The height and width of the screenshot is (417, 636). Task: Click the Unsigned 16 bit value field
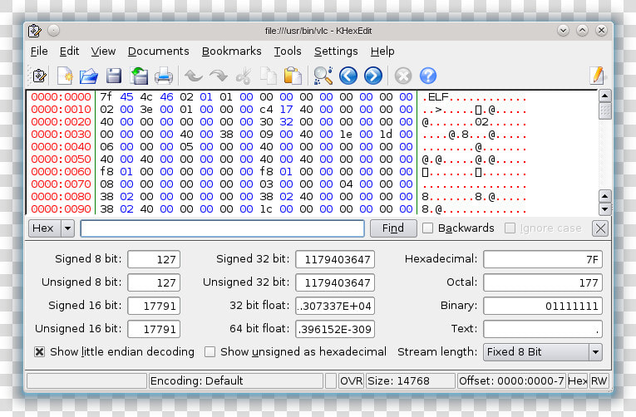154,329
